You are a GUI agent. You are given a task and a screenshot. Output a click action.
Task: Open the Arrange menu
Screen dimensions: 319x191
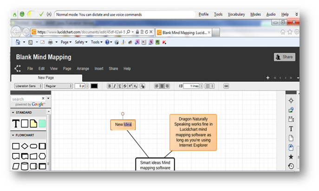(83, 68)
